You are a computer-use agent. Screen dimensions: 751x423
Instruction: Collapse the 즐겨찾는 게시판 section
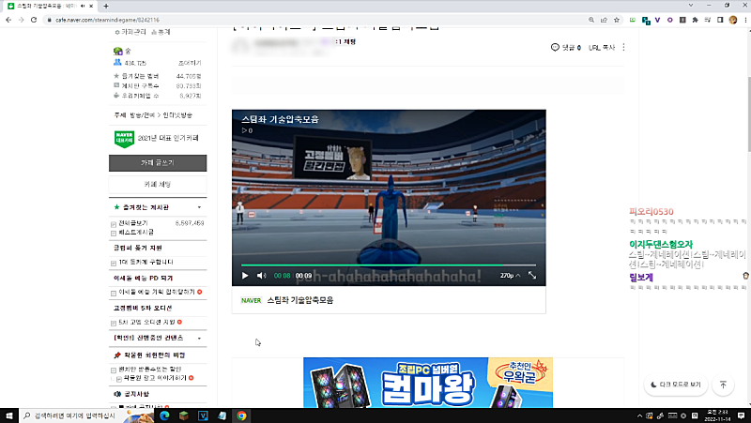pyautogui.click(x=199, y=206)
